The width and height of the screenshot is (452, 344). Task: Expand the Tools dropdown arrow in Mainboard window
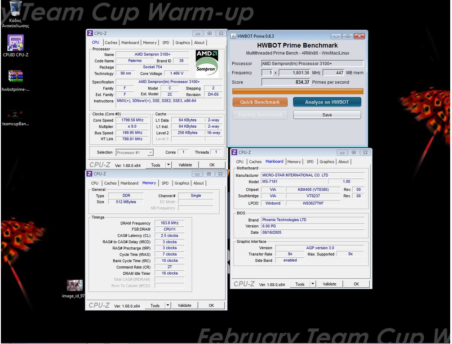(313, 284)
